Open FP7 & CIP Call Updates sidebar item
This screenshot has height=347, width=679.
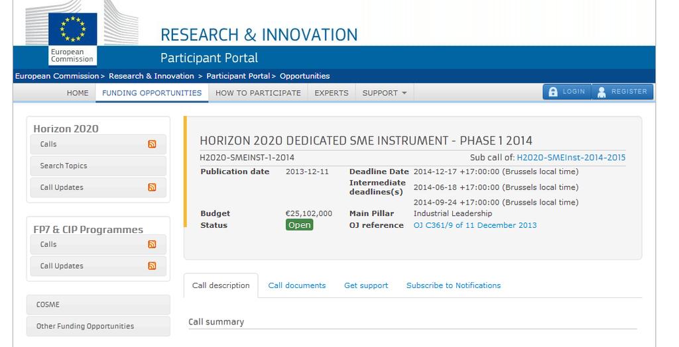point(98,266)
